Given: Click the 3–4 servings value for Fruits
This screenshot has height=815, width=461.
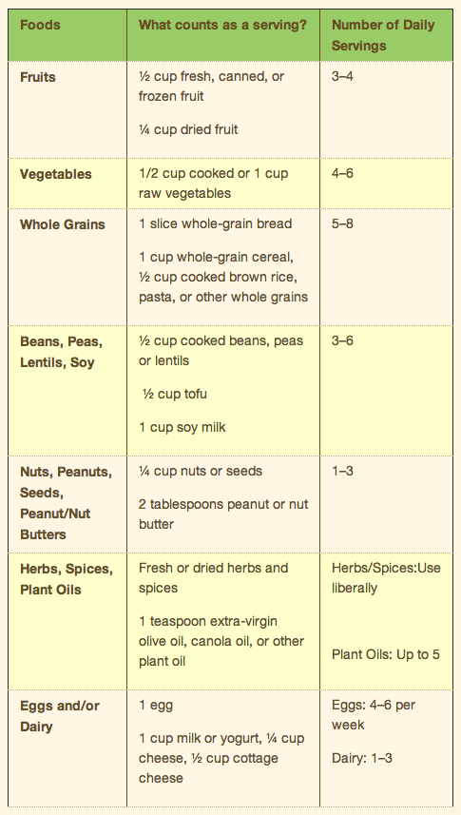Looking at the screenshot, I should 342,77.
